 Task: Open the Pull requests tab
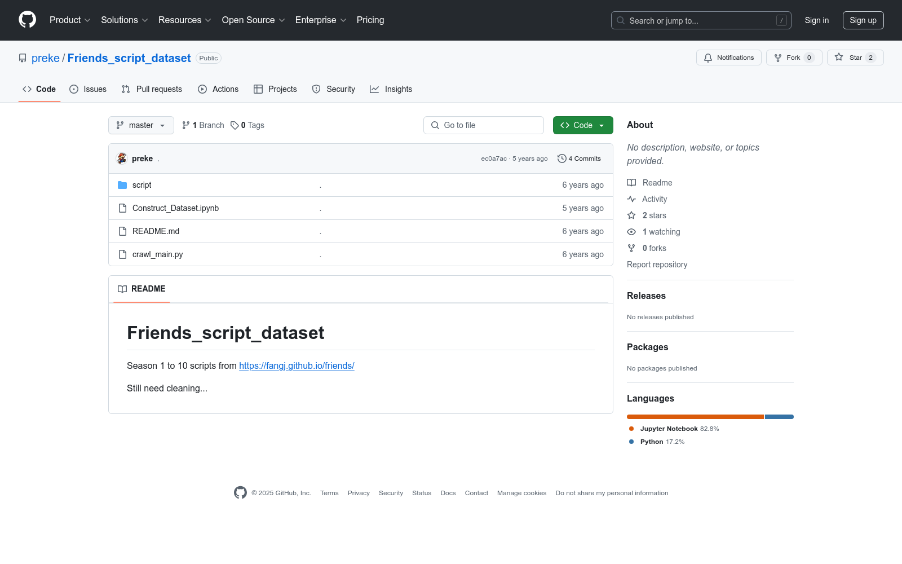(x=152, y=89)
